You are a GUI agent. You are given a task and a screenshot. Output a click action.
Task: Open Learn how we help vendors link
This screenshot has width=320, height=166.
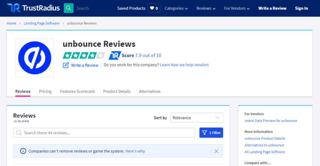coord(184,65)
